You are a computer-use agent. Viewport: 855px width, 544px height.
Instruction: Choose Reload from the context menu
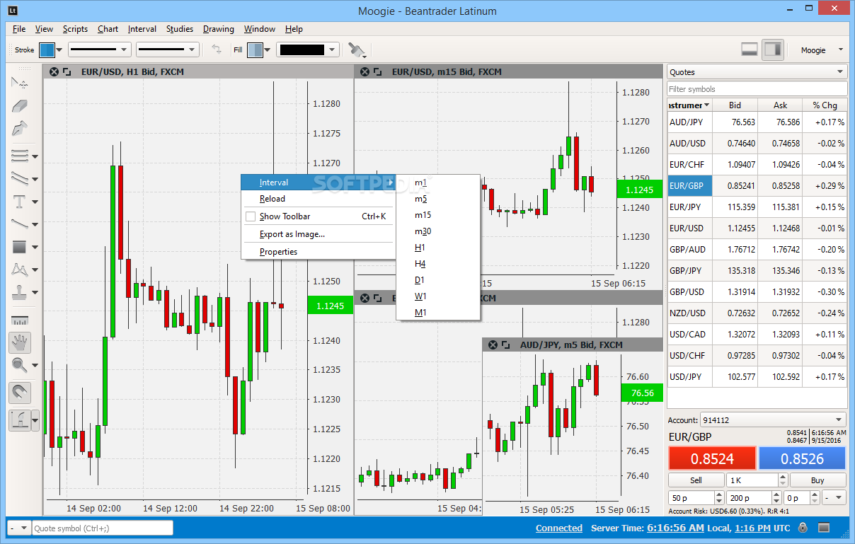pyautogui.click(x=319, y=199)
